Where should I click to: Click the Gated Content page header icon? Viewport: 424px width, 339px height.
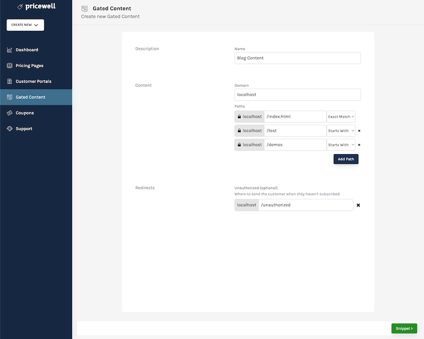tap(85, 8)
